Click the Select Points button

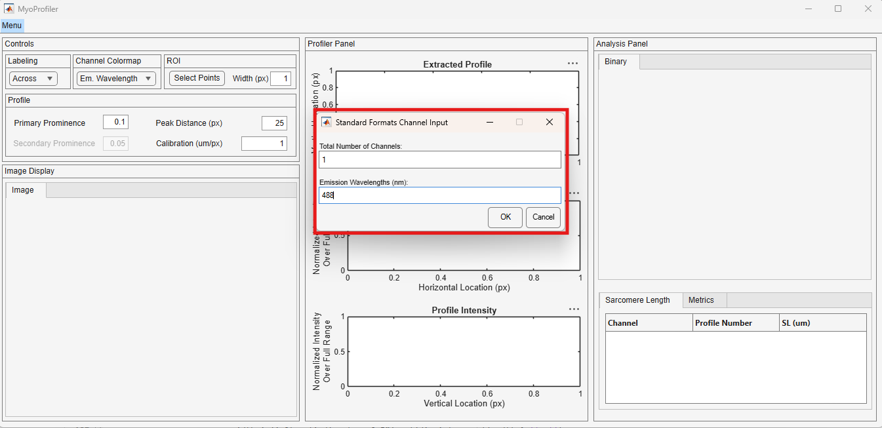(x=197, y=78)
